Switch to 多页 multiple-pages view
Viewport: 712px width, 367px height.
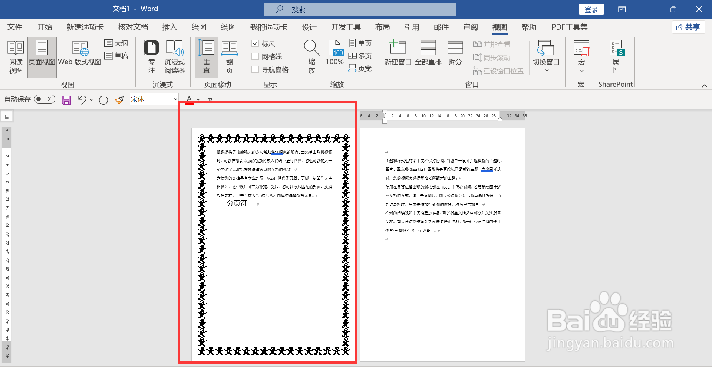360,56
